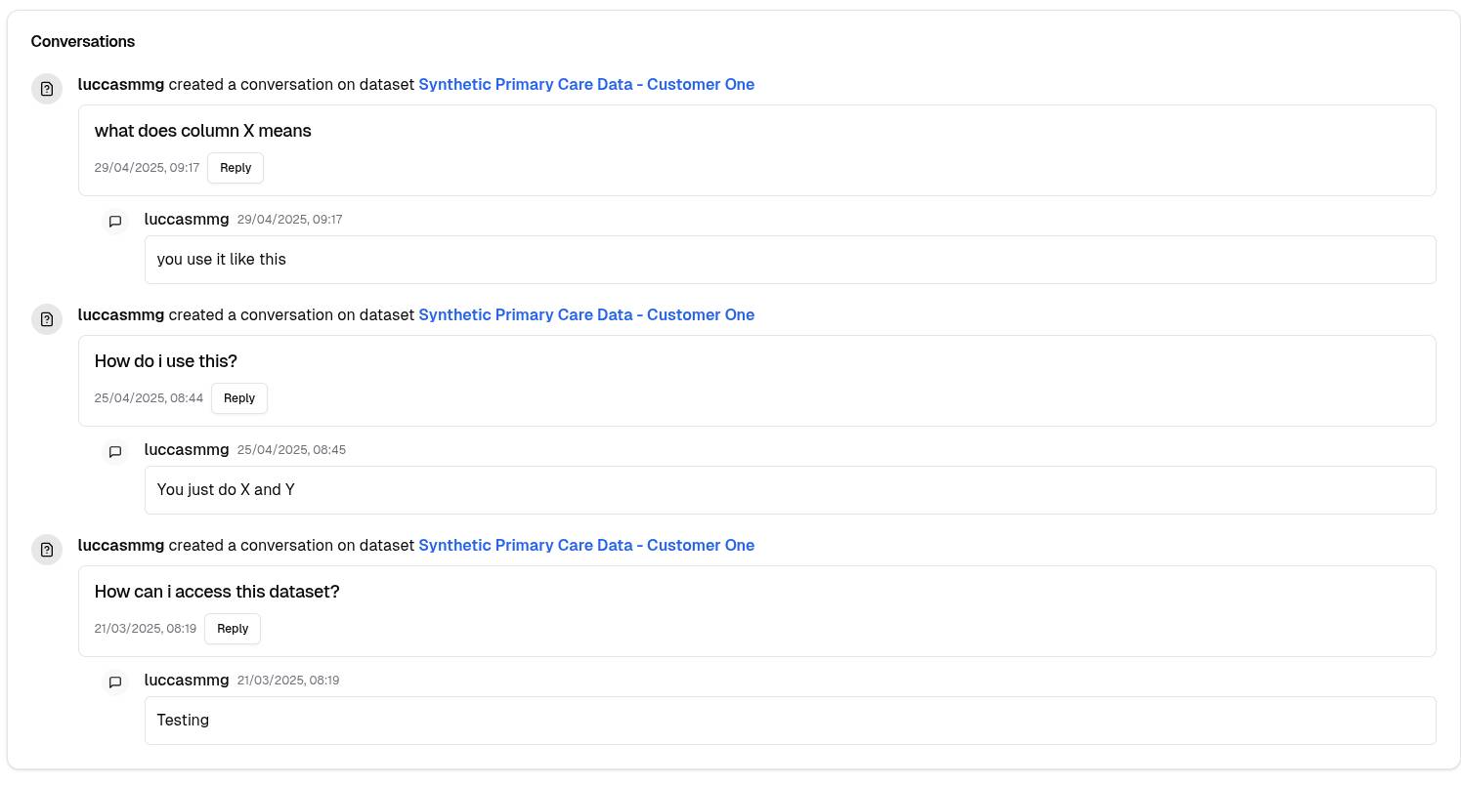
Task: Select the 'You just do X and Y' reply message
Action: click(790, 490)
